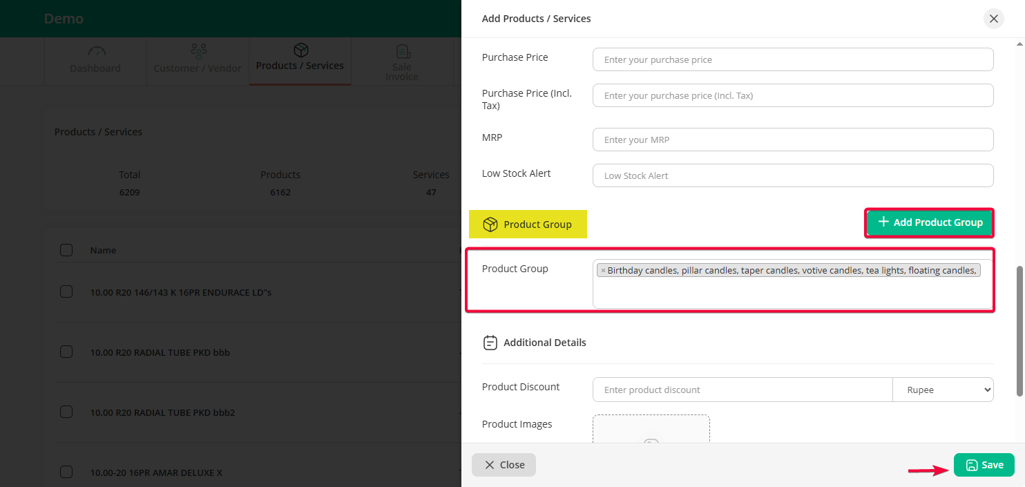Toggle the select-all checkbox beside Name
This screenshot has width=1025, height=487.
point(66,250)
